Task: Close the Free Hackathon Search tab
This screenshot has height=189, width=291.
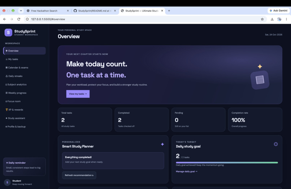Action: (x=68, y=11)
